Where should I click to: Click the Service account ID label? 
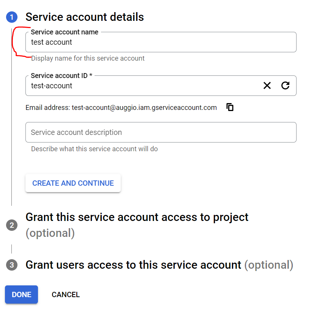62,76
